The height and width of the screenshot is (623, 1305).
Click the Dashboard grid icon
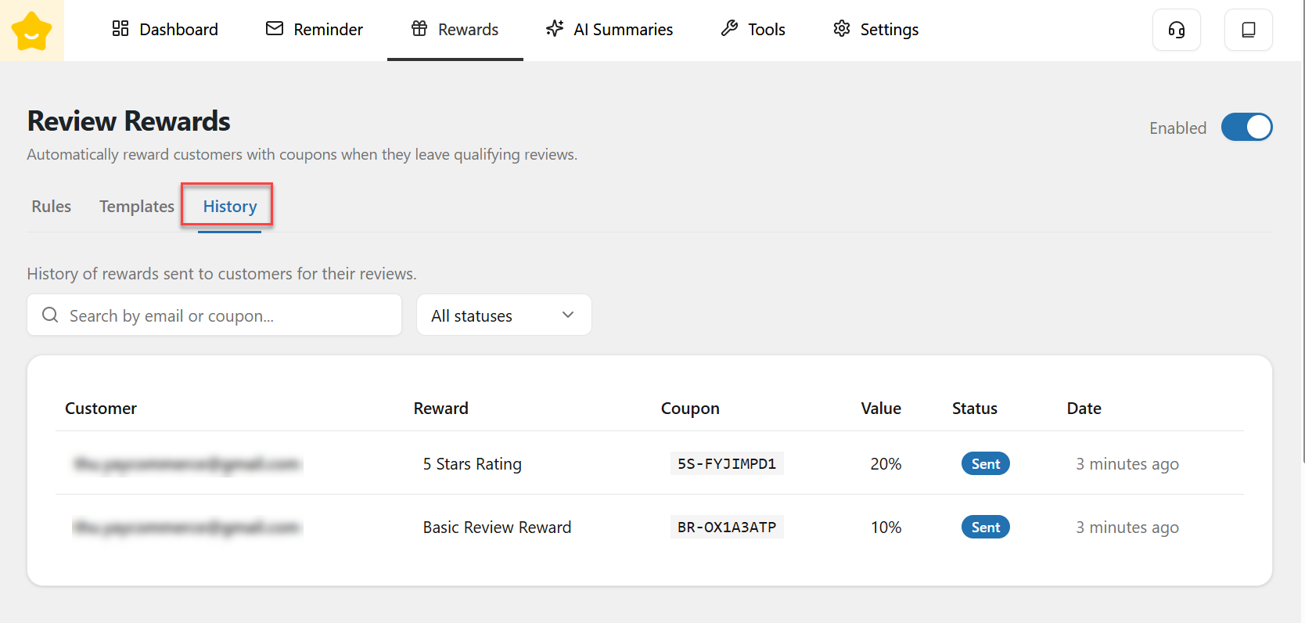pos(120,29)
